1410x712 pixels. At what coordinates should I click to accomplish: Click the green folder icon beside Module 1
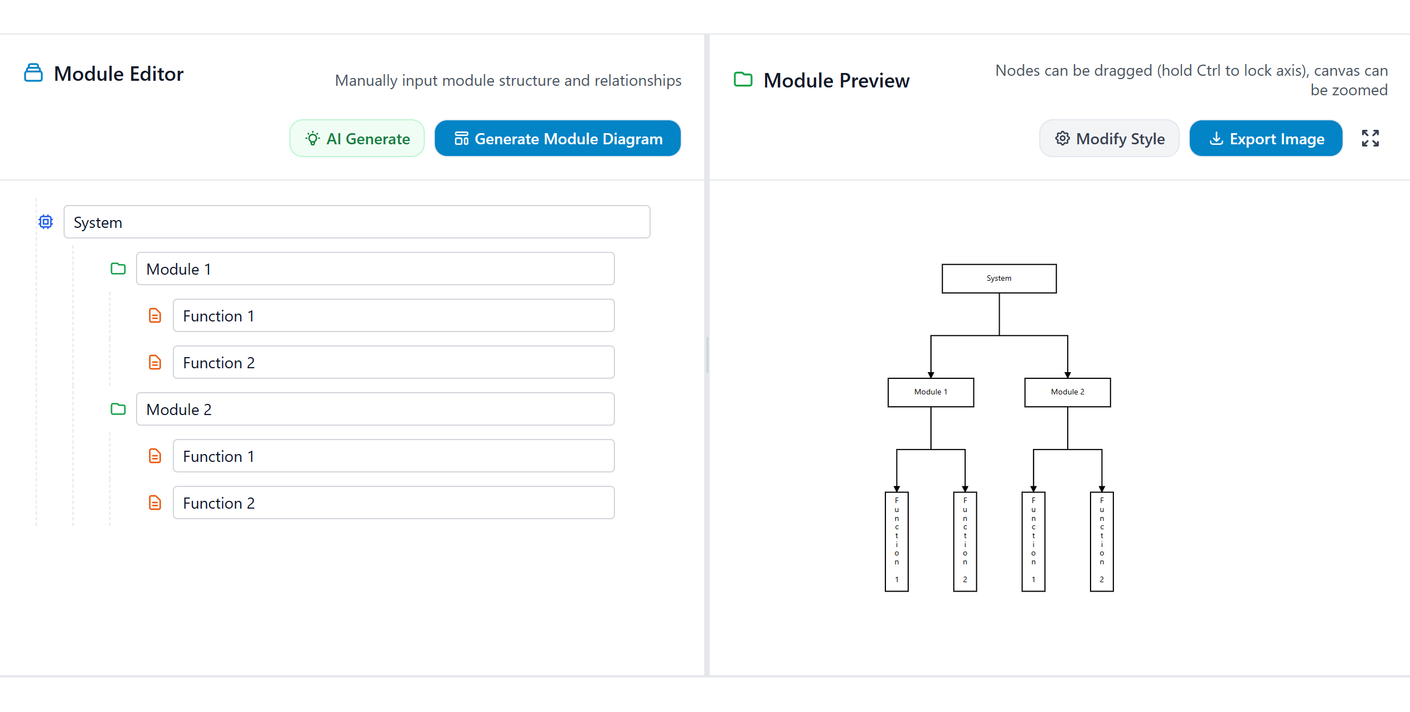click(x=118, y=269)
